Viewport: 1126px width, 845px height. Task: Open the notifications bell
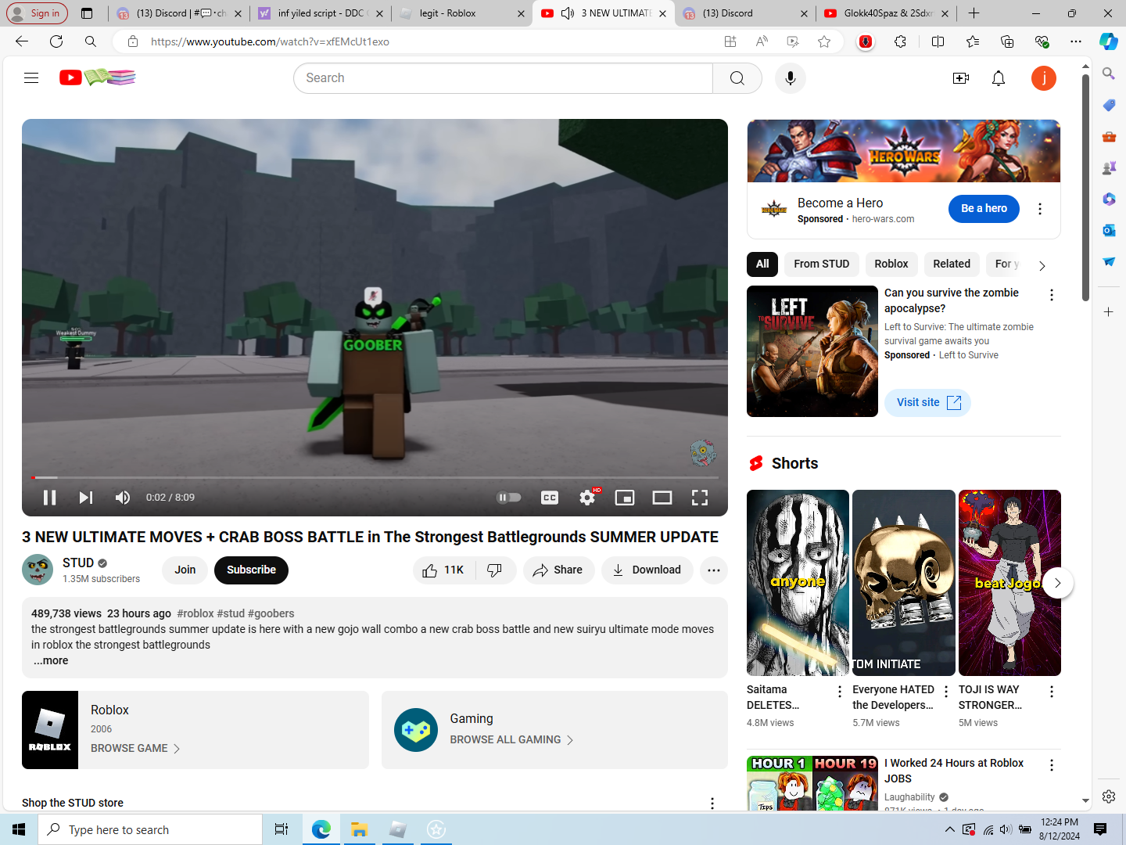[999, 78]
